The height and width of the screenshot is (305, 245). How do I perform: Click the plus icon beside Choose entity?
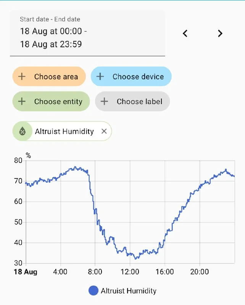[x=22, y=101]
